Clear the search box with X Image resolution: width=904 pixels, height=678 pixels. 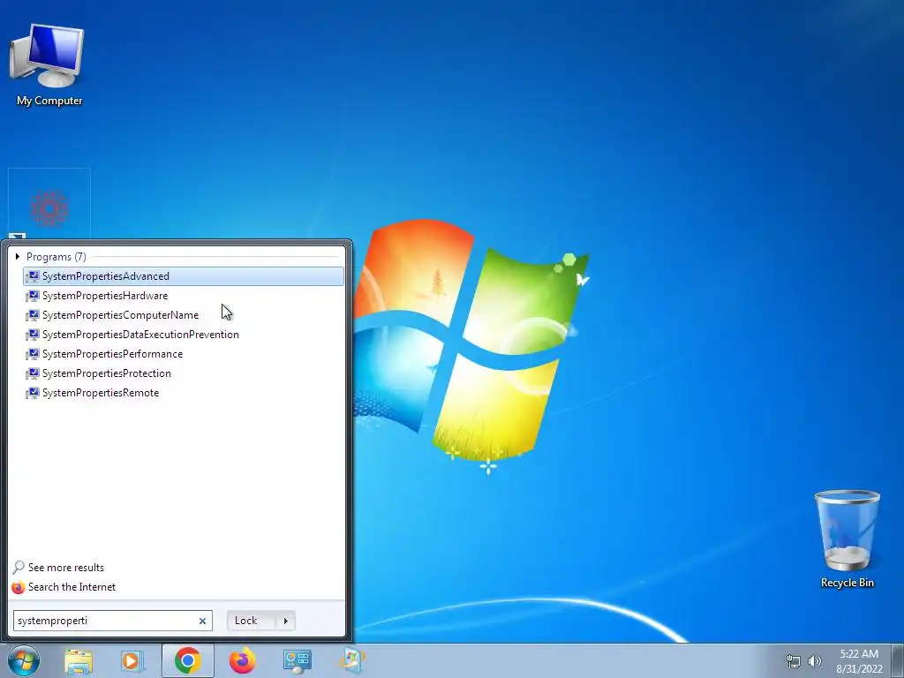pyautogui.click(x=202, y=621)
